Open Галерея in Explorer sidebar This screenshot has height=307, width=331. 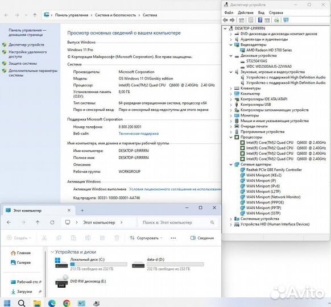(x=20, y=263)
